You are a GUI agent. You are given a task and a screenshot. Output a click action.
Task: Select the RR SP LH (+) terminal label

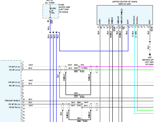[x=14, y=82]
